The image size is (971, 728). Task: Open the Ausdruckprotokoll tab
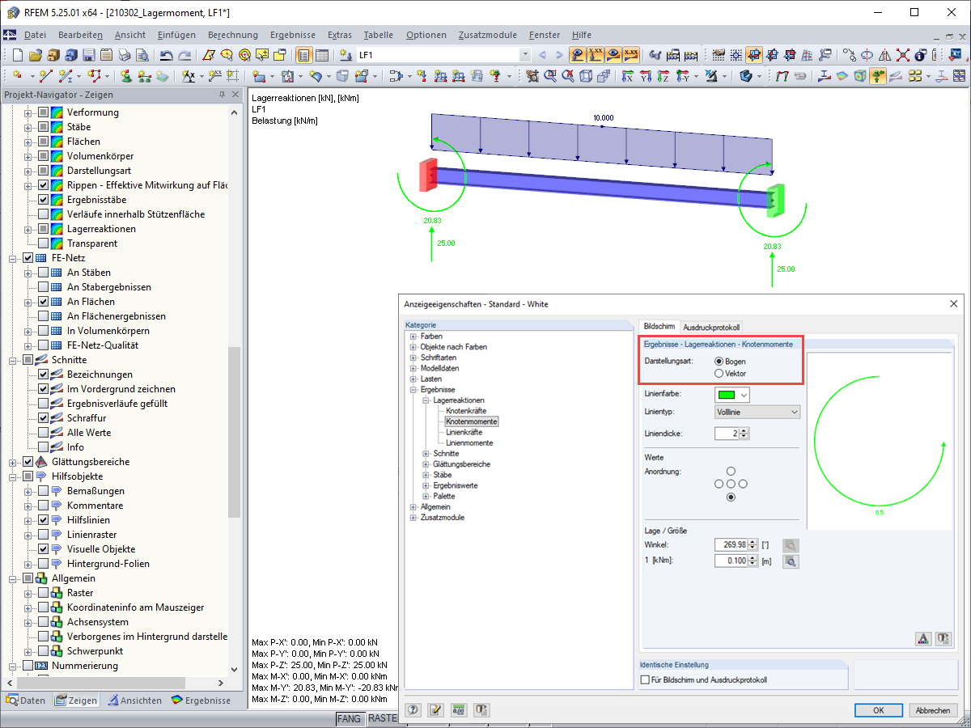pos(711,327)
